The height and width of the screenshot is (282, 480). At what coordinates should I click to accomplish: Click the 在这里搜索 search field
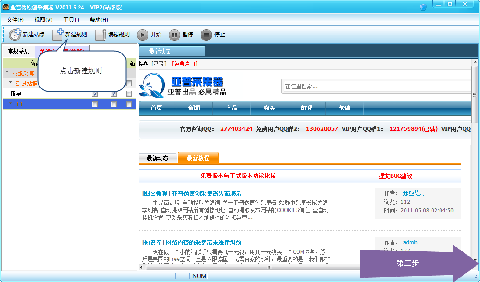(376, 86)
